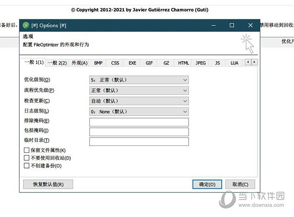This screenshot has height=217, width=294.
Task: Click the FileOptimizer app icon in title bar
Action: pos(26,25)
